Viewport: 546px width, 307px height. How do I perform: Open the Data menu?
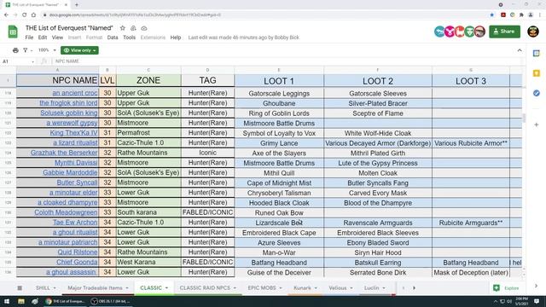coord(113,38)
